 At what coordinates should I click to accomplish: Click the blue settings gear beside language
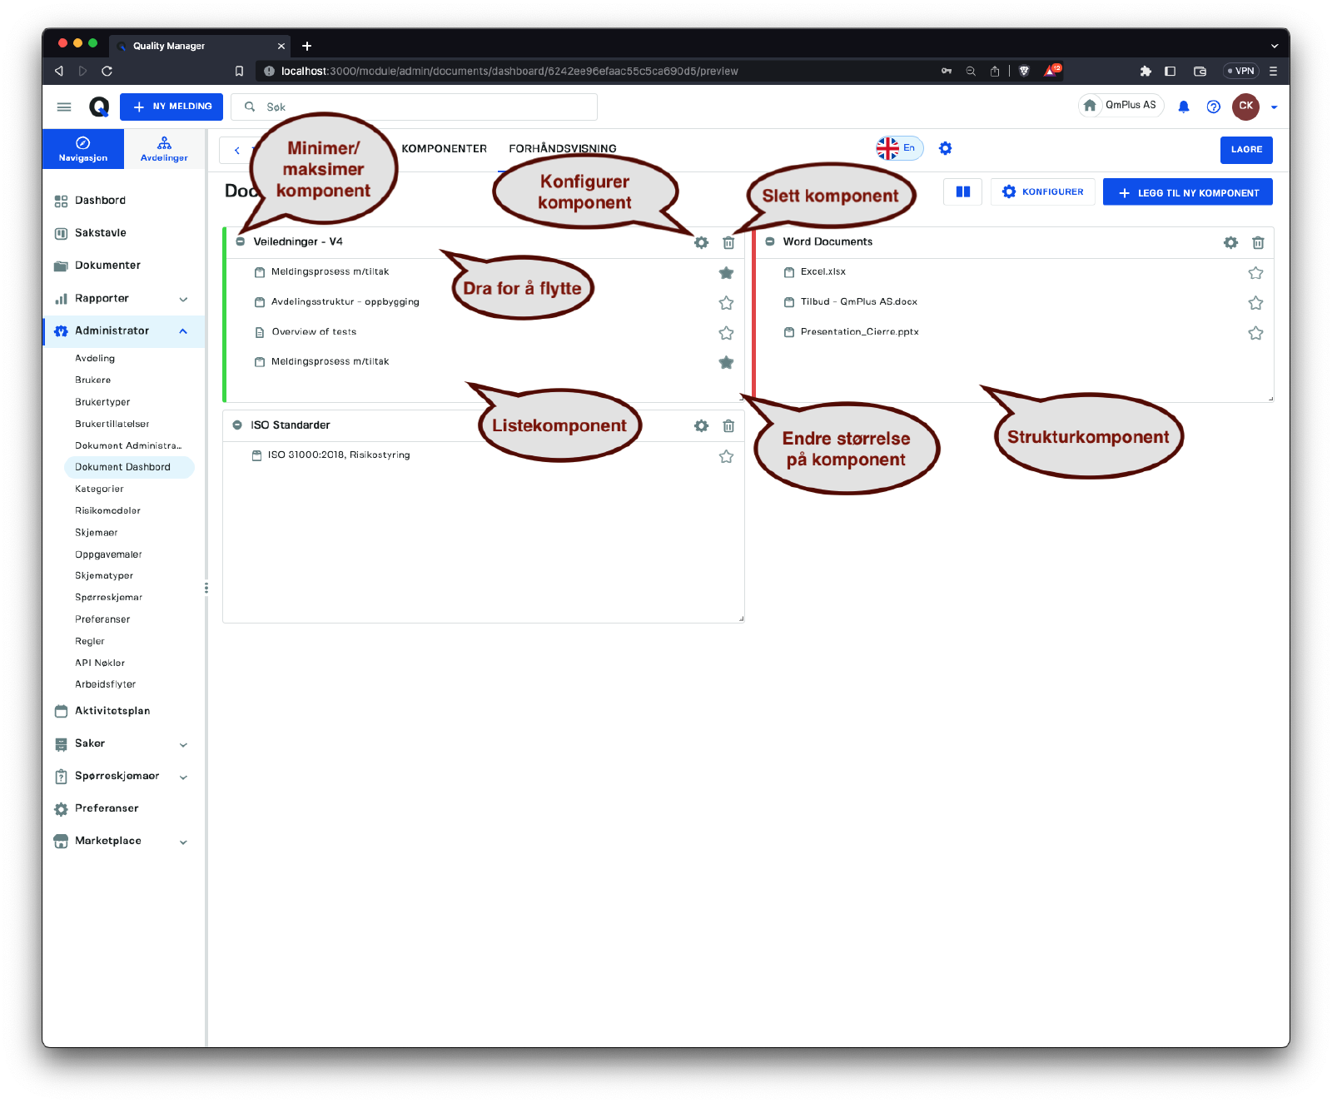tap(945, 149)
